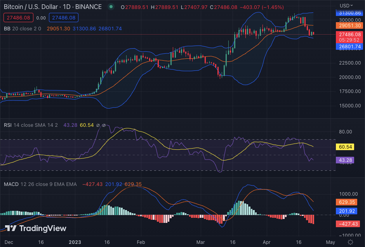The image size is (365, 247).
Task: Click the close price C27486.08 value
Action: [x=224, y=7]
